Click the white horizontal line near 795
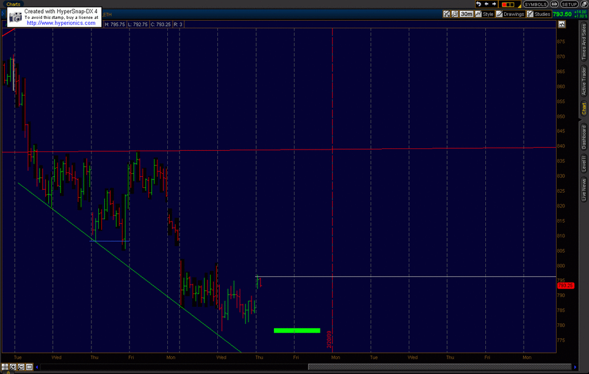 pos(406,277)
